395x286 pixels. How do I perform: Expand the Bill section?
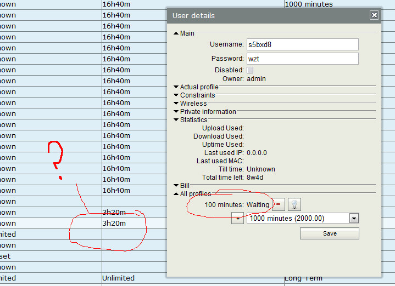(176, 186)
